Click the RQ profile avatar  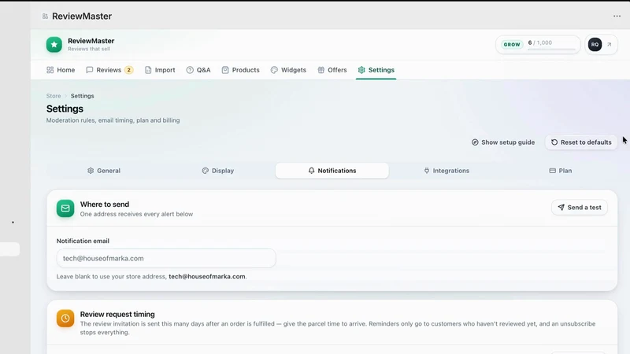(x=595, y=45)
